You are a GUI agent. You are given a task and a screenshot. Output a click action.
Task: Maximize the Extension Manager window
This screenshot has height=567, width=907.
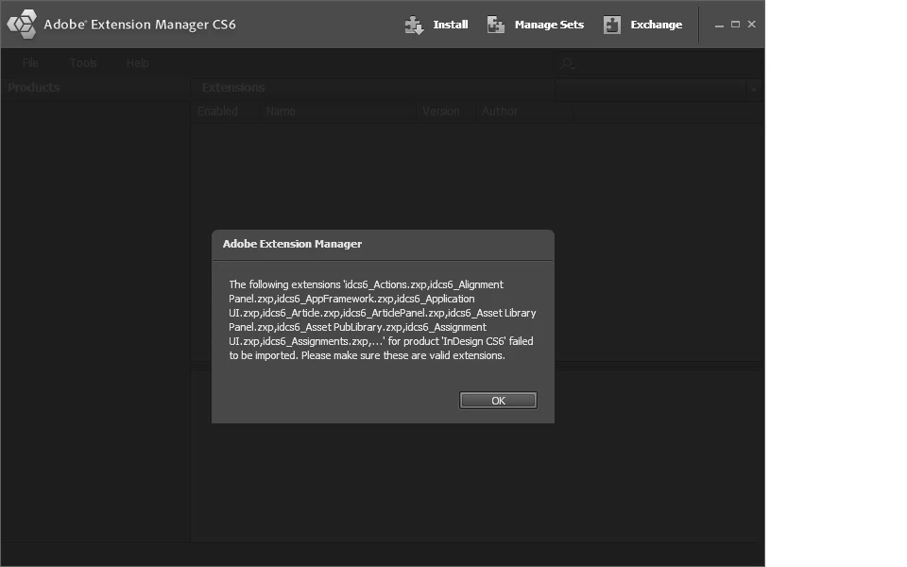tap(735, 25)
